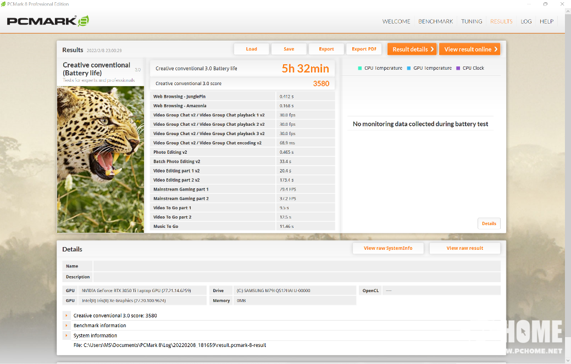This screenshot has width=571, height=364.
Task: Click the Description input field
Action: click(x=297, y=277)
